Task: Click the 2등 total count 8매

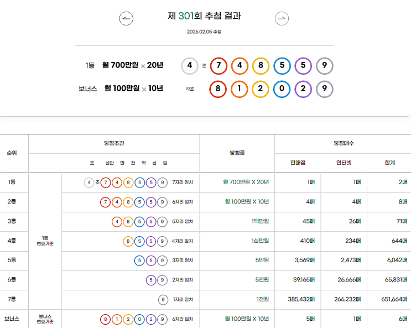Action: pos(403,202)
